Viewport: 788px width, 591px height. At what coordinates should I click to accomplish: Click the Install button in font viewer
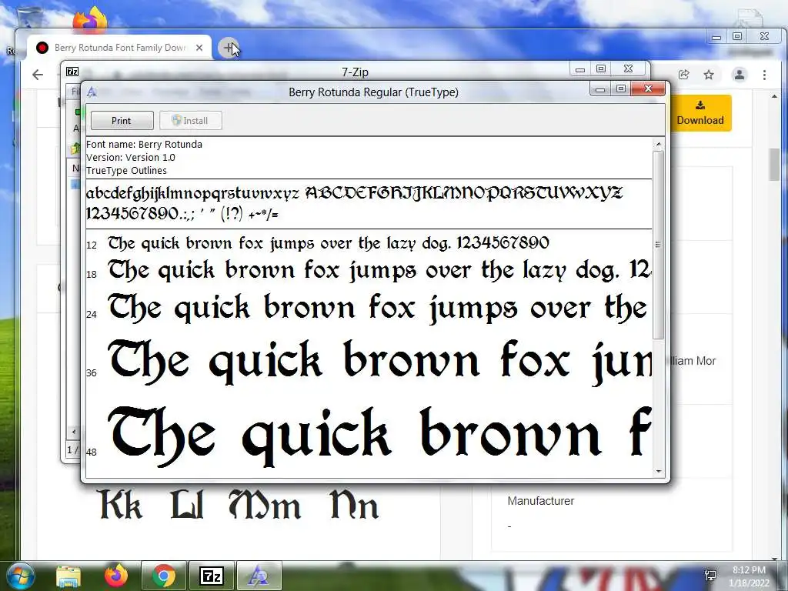click(x=191, y=121)
